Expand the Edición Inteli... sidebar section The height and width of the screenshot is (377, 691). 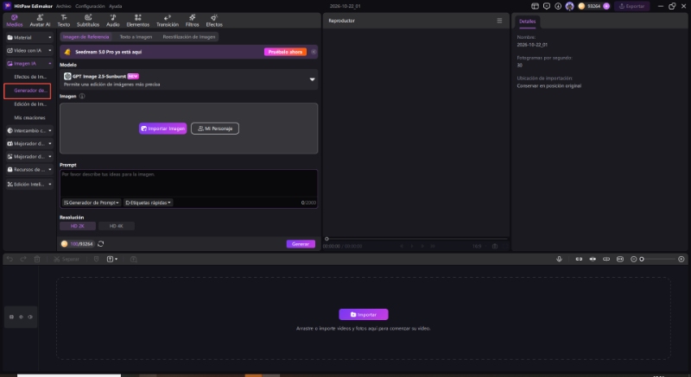click(29, 185)
